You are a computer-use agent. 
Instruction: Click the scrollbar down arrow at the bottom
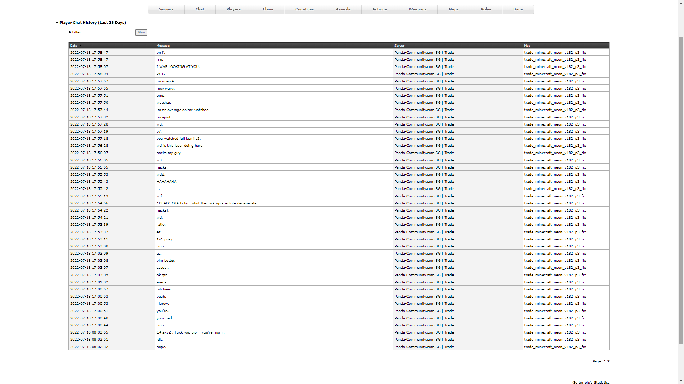[x=681, y=381]
